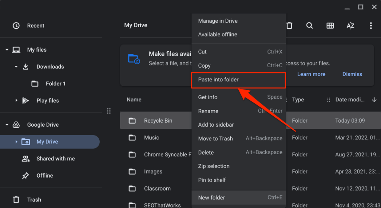Select Zip selection in context menu
The height and width of the screenshot is (208, 381).
click(214, 166)
